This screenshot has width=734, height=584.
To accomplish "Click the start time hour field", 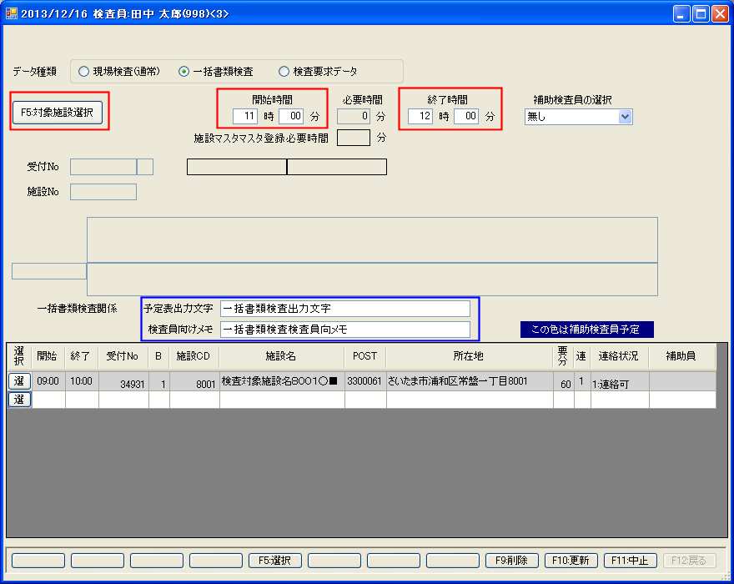I will pos(245,116).
